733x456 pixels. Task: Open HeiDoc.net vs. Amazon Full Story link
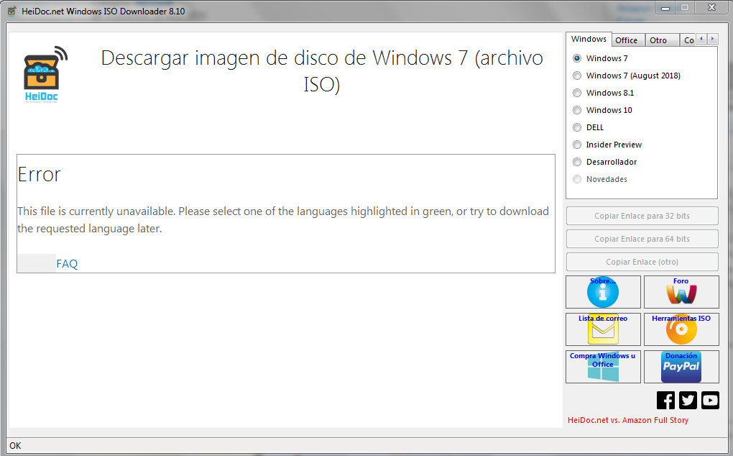[x=628, y=421]
